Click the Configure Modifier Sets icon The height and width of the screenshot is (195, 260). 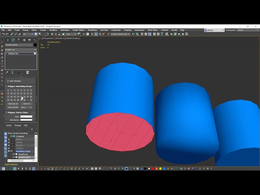28,72
